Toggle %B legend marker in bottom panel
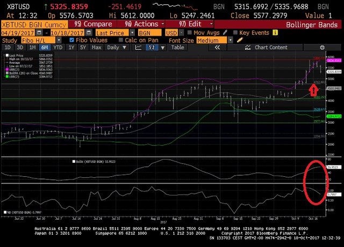This screenshot has height=247, width=344. (x=5, y=212)
